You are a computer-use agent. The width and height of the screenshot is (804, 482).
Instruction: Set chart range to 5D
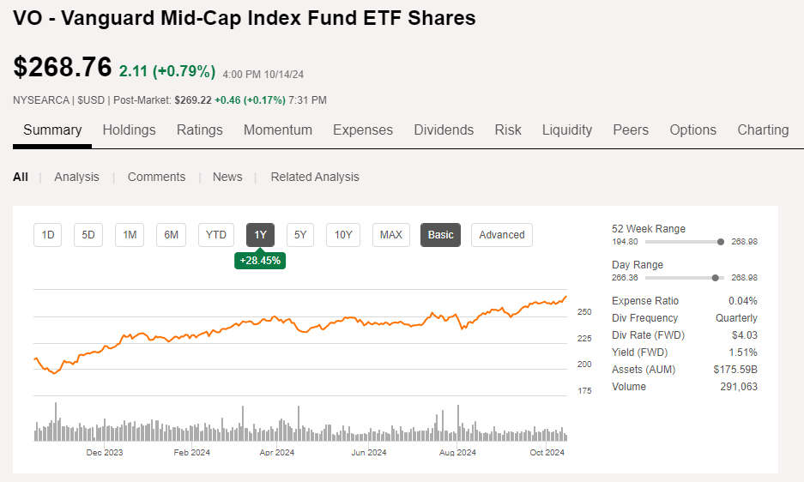(x=88, y=235)
